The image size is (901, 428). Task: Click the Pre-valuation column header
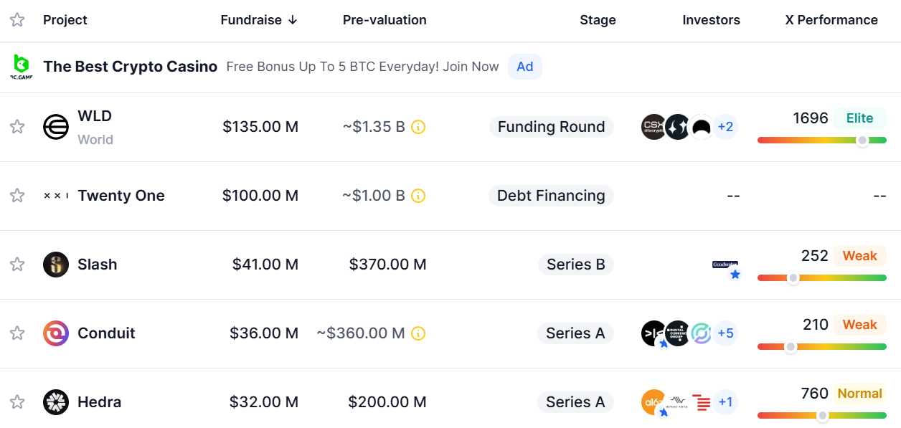tap(385, 20)
